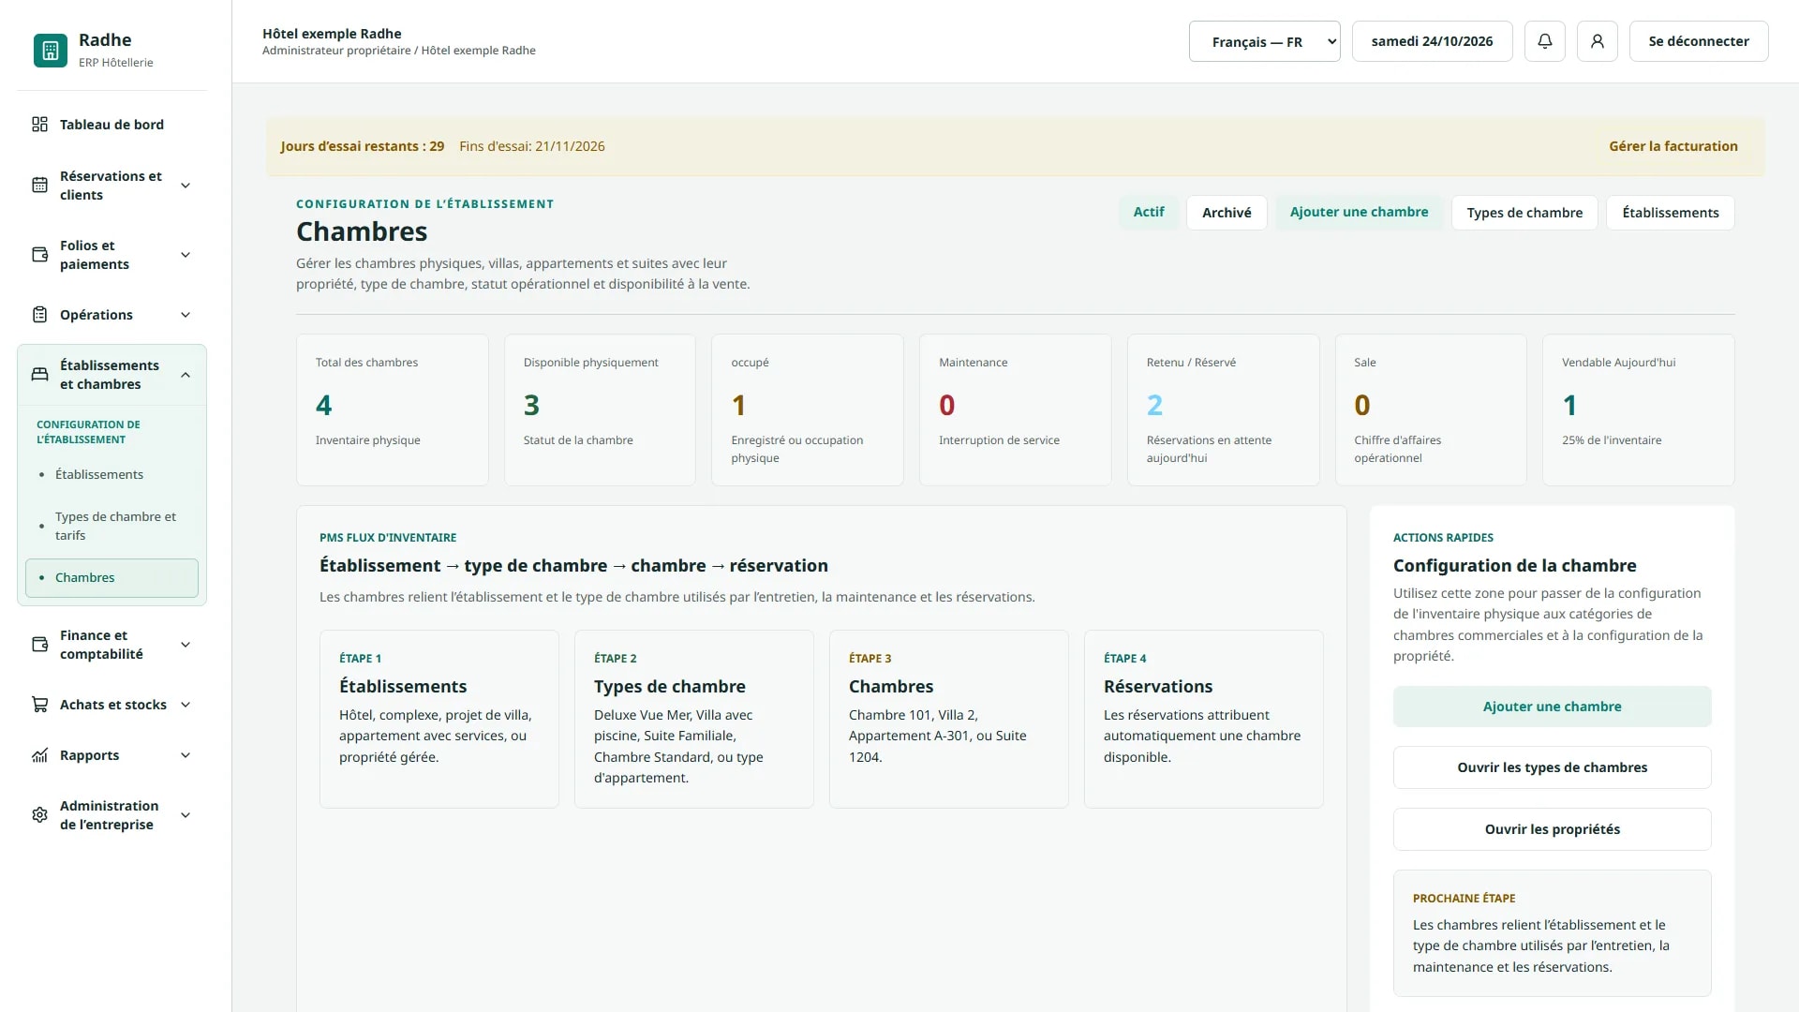Click the Ouvrir les propriétés button
This screenshot has height=1012, width=1799.
pyautogui.click(x=1552, y=829)
